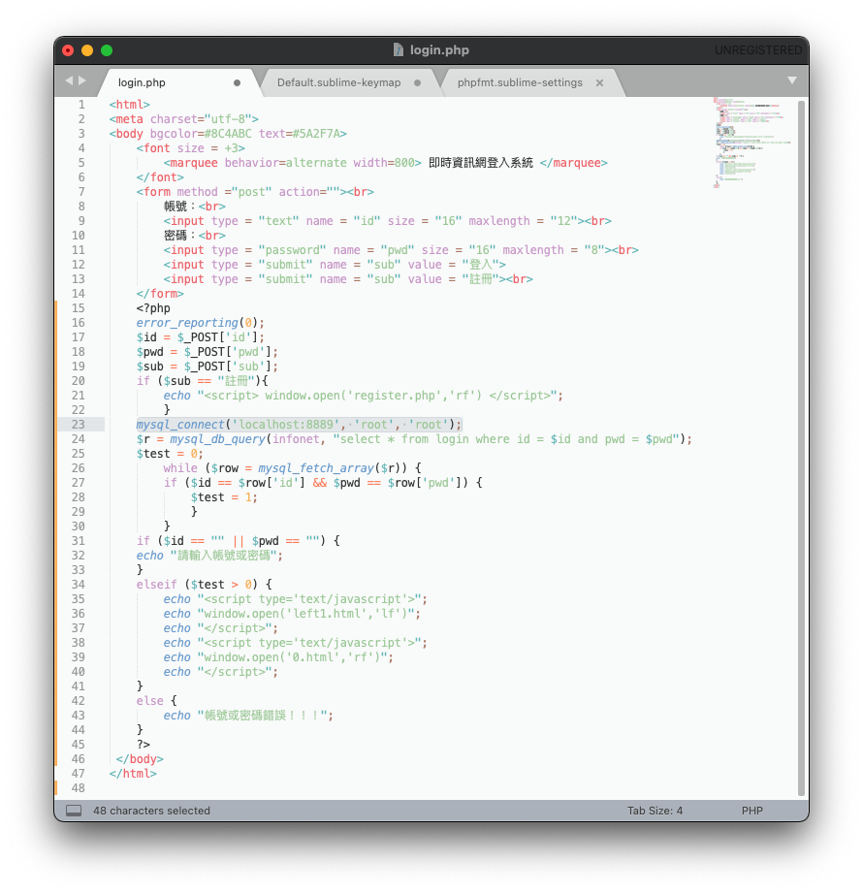Go to previous tab with left arrow
Image resolution: width=863 pixels, height=893 pixels.
(x=69, y=80)
